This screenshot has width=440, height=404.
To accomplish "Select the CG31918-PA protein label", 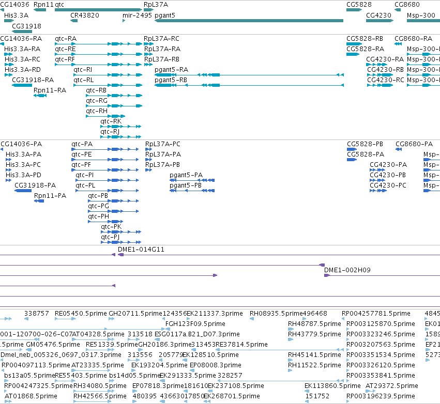I will pyautogui.click(x=35, y=185).
